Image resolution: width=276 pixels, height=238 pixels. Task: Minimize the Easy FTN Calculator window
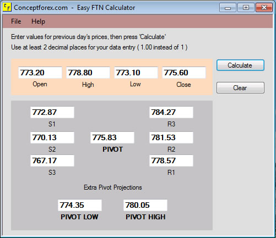click(228, 8)
